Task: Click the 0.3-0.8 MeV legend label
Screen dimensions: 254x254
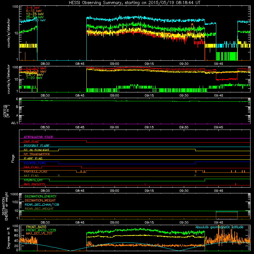Action: pyautogui.click(x=36, y=71)
